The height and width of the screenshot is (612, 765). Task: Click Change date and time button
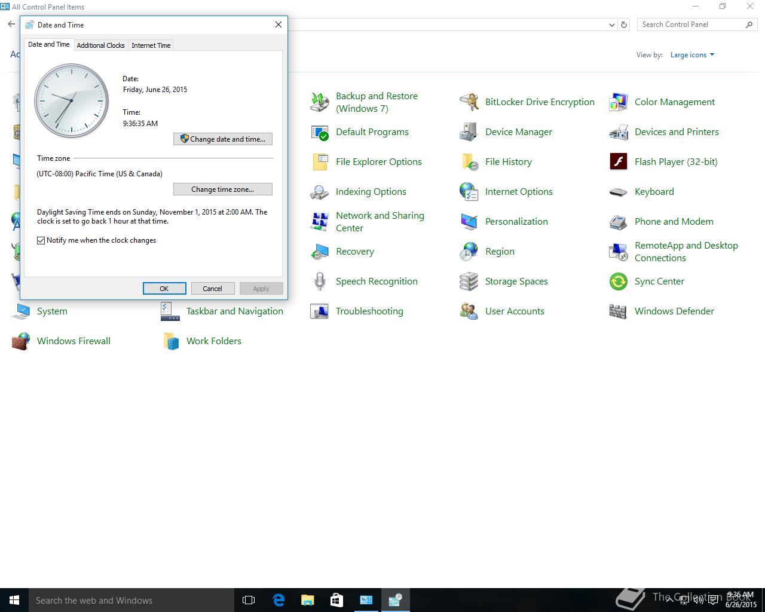pos(223,139)
